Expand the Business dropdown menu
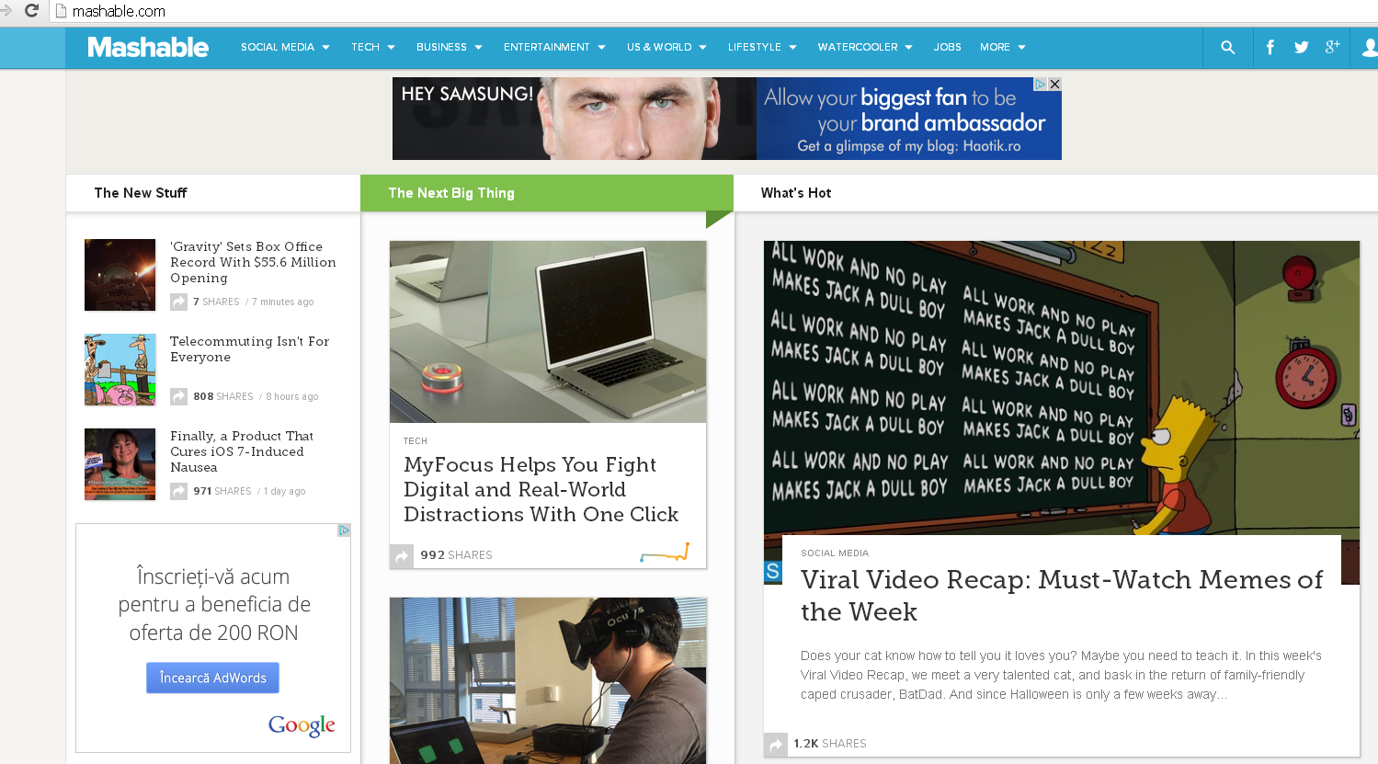This screenshot has width=1378, height=764. 450,47
